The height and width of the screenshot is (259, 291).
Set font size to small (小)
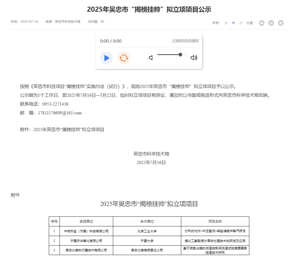[241, 23]
